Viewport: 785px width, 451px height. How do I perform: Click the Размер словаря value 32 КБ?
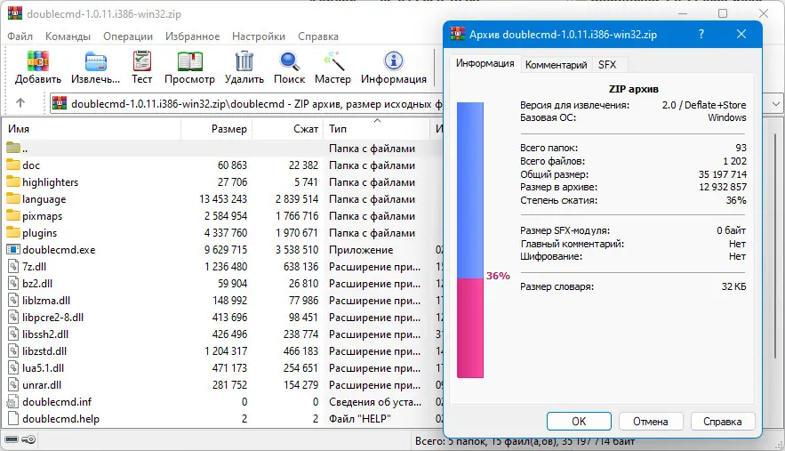coord(733,286)
